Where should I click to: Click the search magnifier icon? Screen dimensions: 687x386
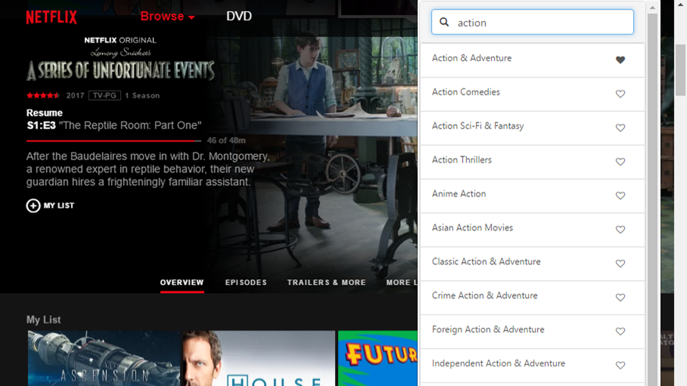click(x=444, y=22)
